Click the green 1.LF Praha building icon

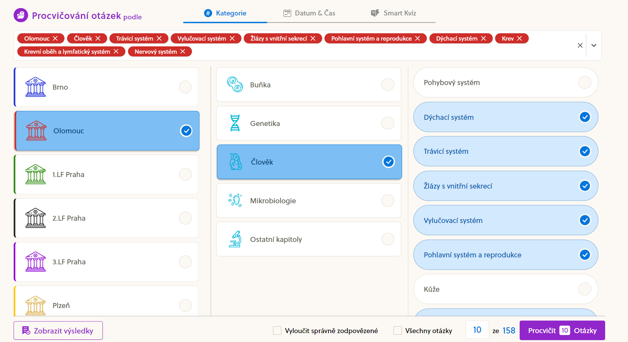coord(35,174)
